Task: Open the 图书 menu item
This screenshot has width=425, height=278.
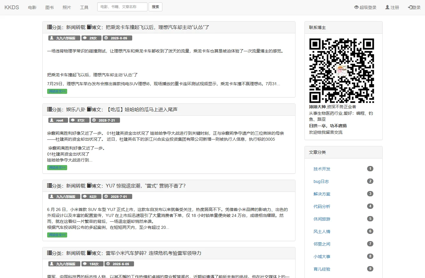Action: click(x=50, y=7)
